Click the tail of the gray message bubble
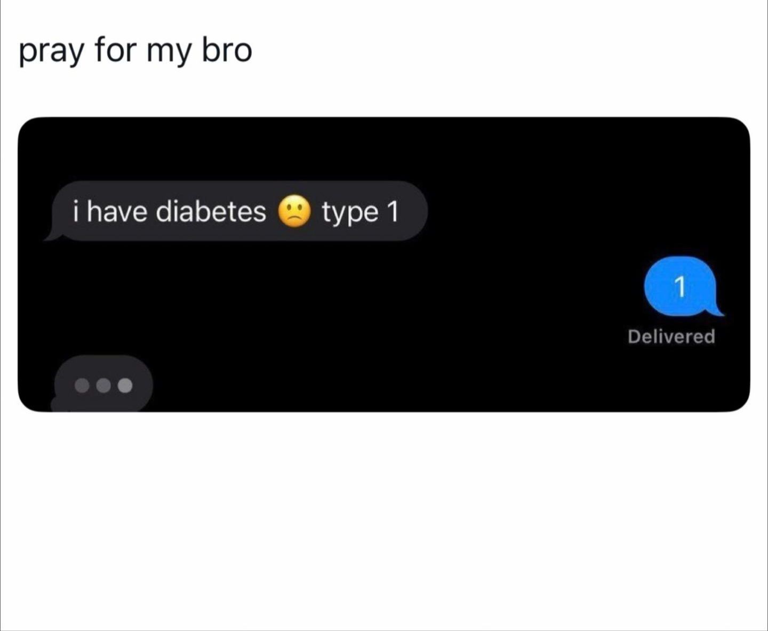The width and height of the screenshot is (768, 631). click(x=52, y=235)
